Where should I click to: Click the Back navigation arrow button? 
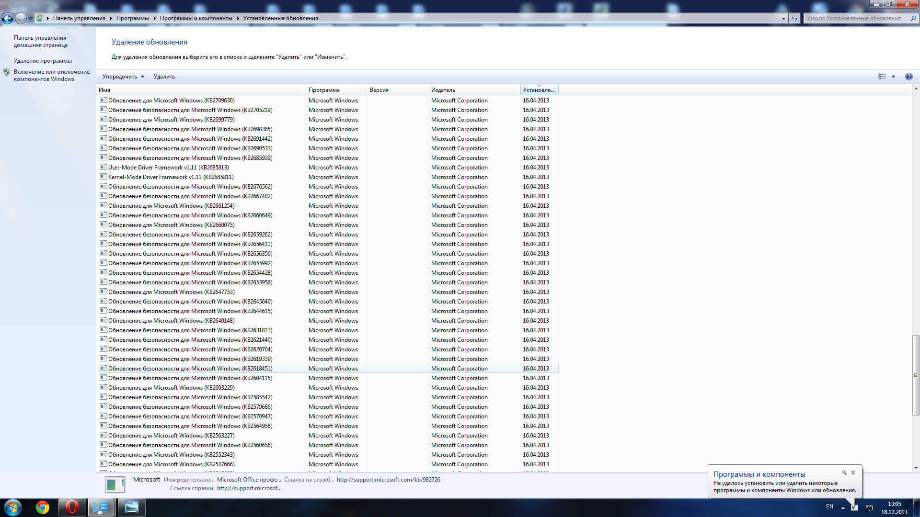7,18
